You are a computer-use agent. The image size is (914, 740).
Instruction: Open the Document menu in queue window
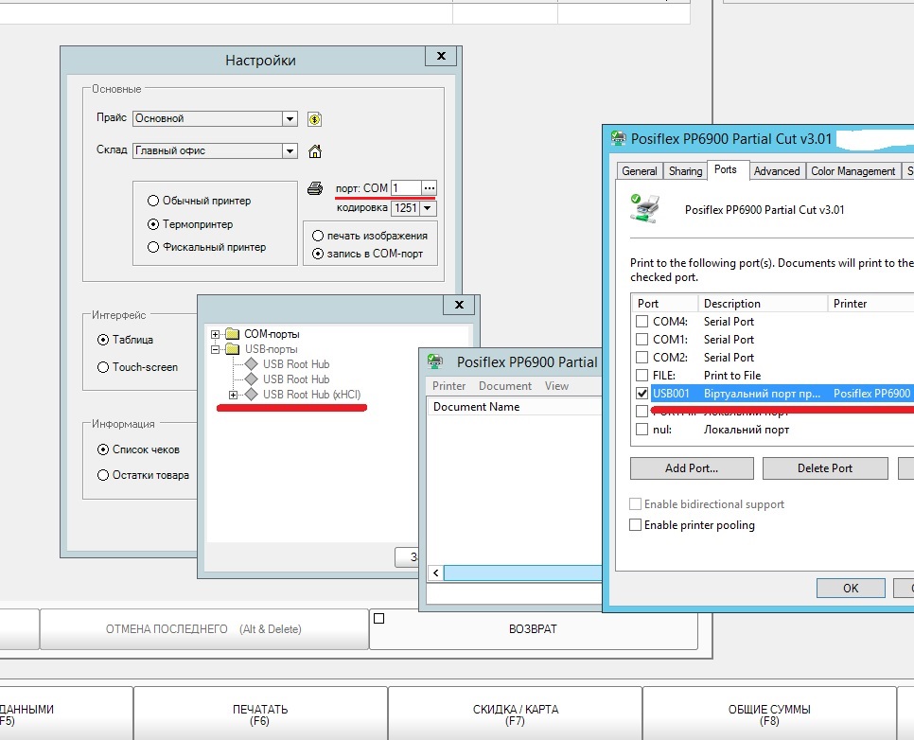[505, 386]
